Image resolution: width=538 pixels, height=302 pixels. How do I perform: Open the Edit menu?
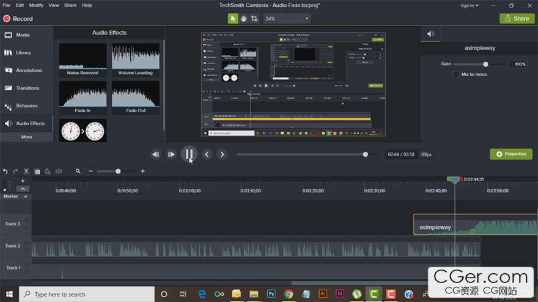click(20, 5)
